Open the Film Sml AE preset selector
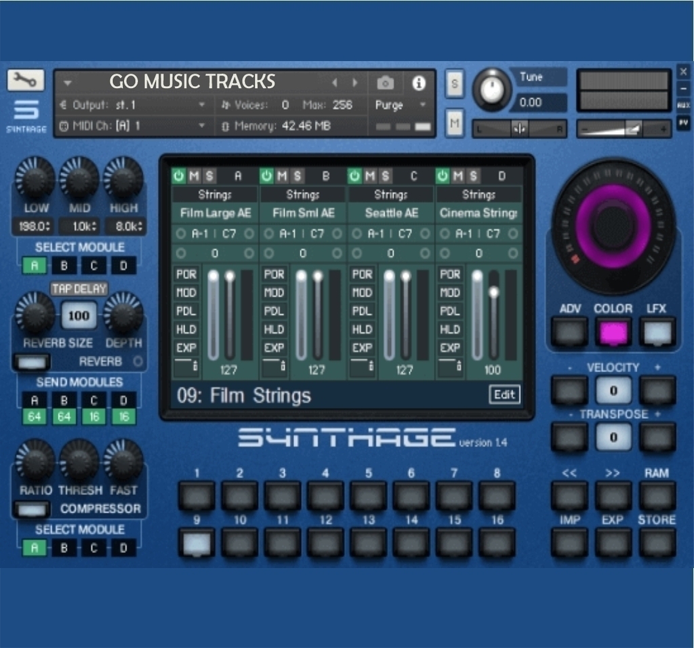 pos(303,214)
